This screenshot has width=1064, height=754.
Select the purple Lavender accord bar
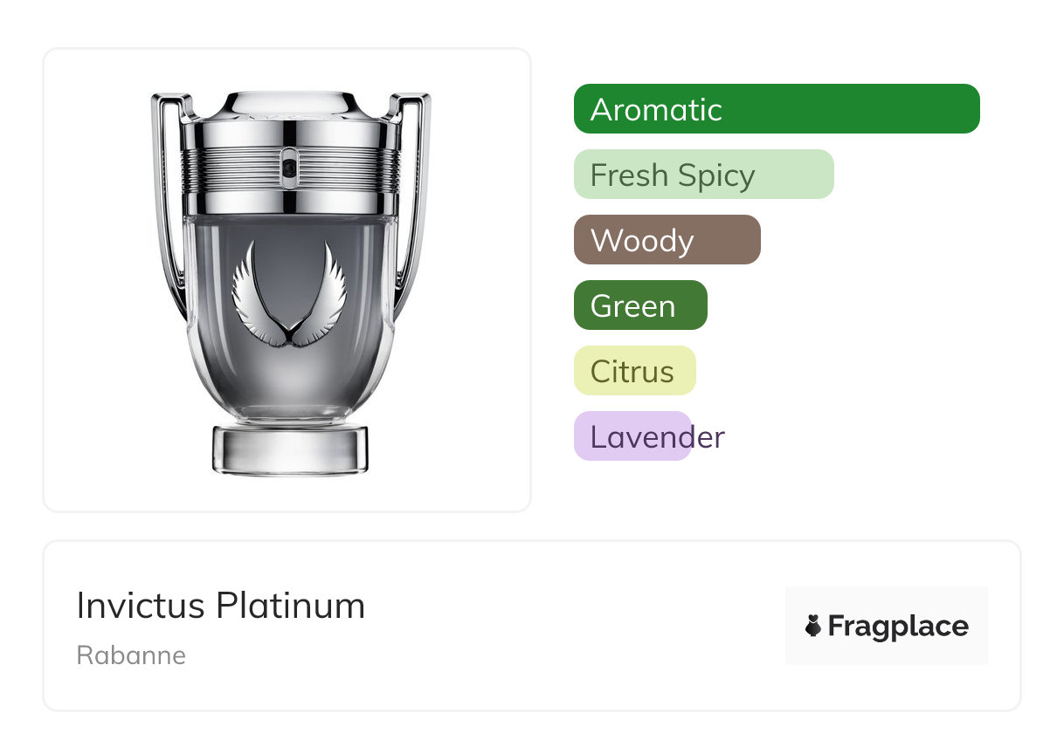633,436
